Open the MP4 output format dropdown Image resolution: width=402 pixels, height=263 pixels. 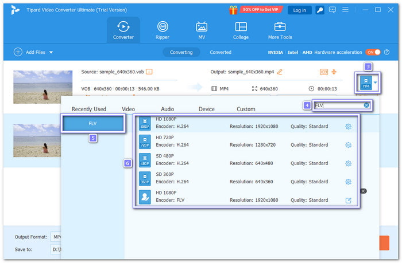tap(376, 83)
